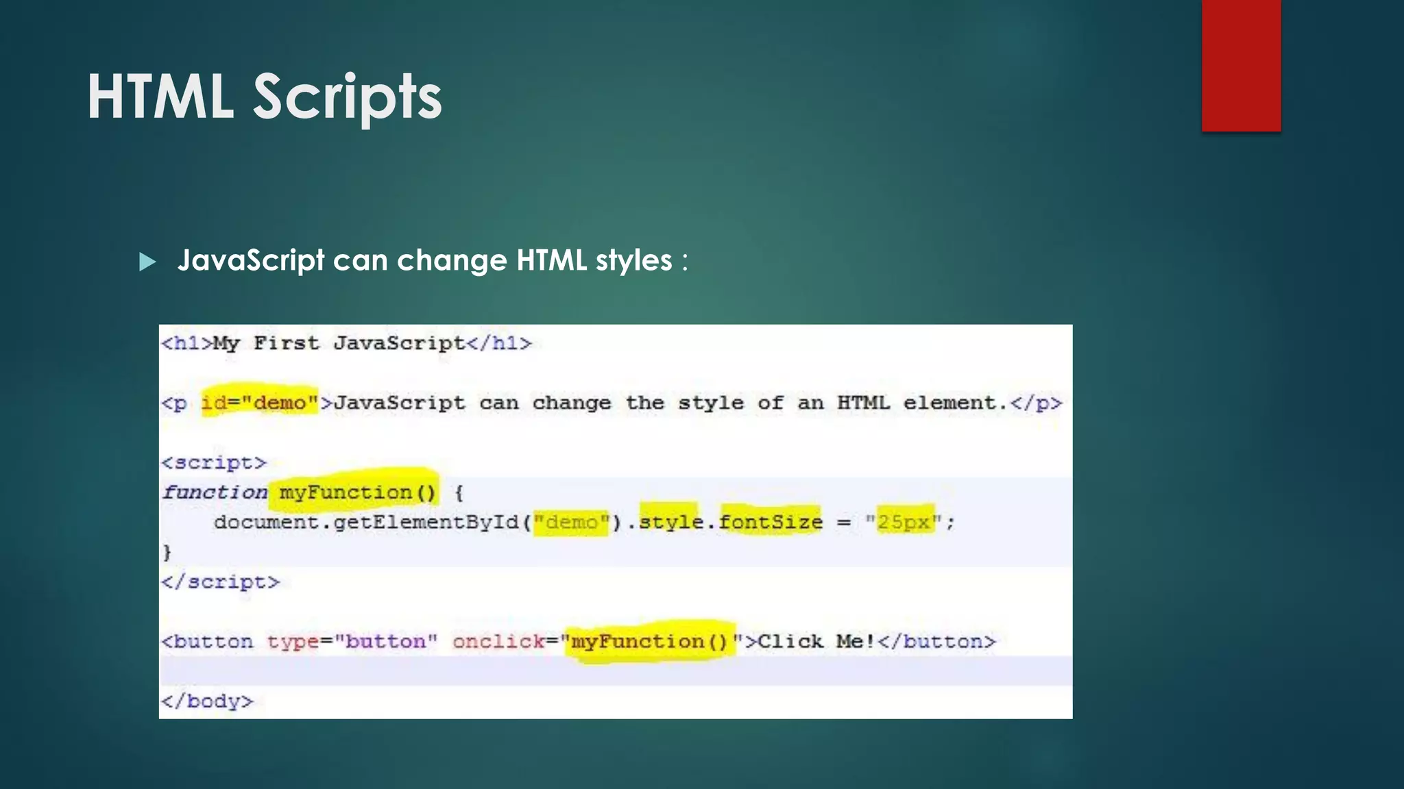Click the highlighted fontSize property
This screenshot has height=789, width=1404.
(x=771, y=522)
